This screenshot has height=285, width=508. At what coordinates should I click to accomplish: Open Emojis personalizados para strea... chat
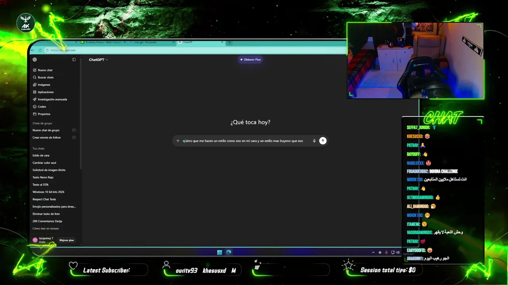tap(54, 207)
